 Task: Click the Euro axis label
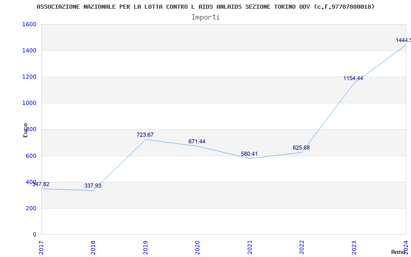click(25, 130)
